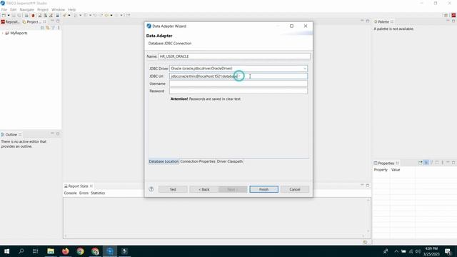Click the link-with-editor icon in Project Explorer
457x257 pixels.
point(48,28)
